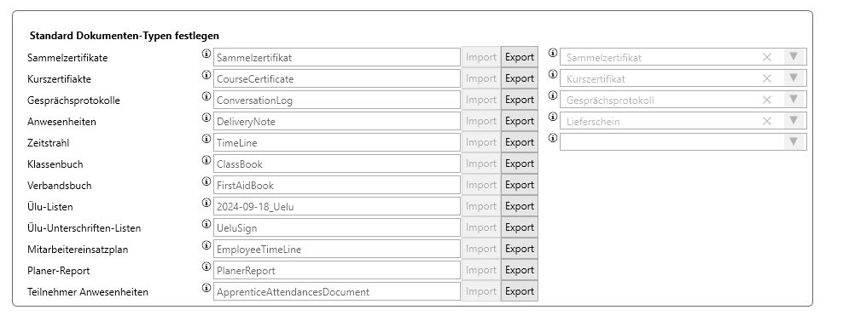Export the ClassBook document type
849x333 pixels.
tap(520, 164)
